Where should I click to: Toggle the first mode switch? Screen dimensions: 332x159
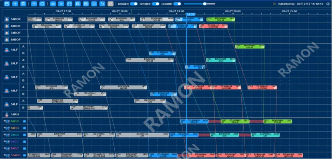133,4
